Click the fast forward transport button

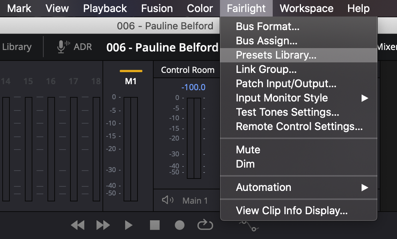coord(103,225)
